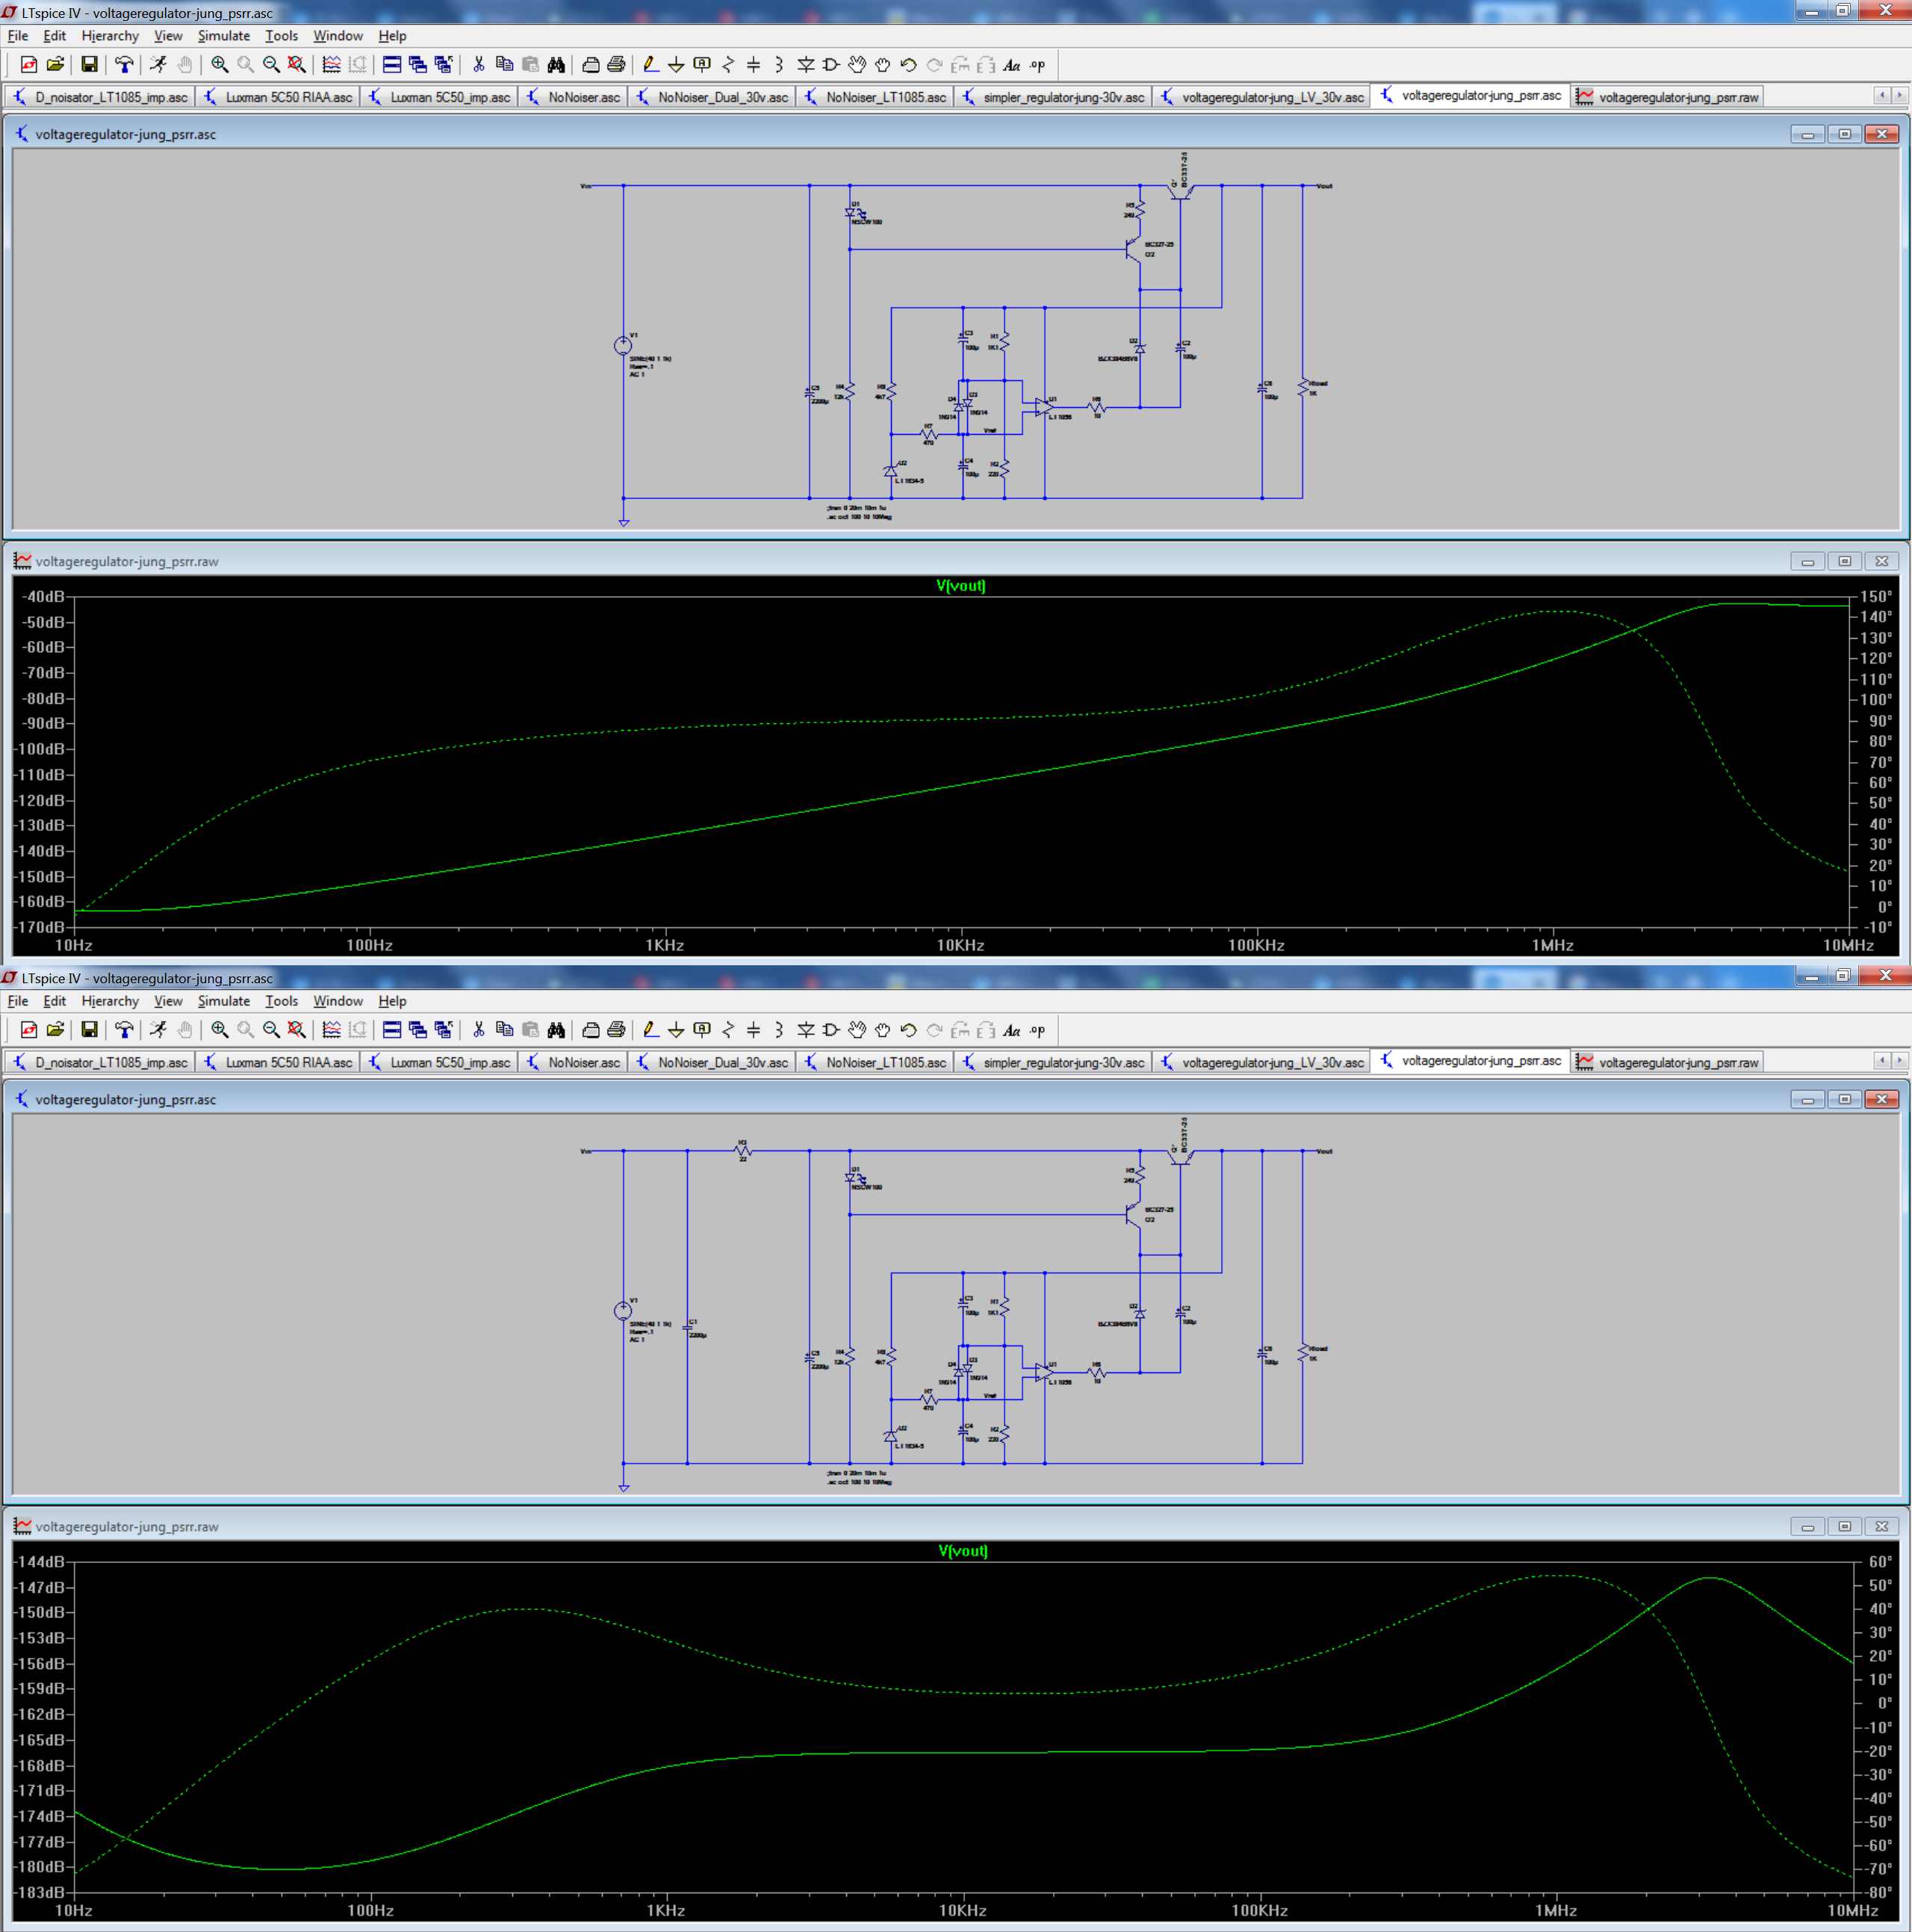Open the Tools menu in bottom LTspice window
The image size is (1912, 1932).
(x=282, y=1001)
